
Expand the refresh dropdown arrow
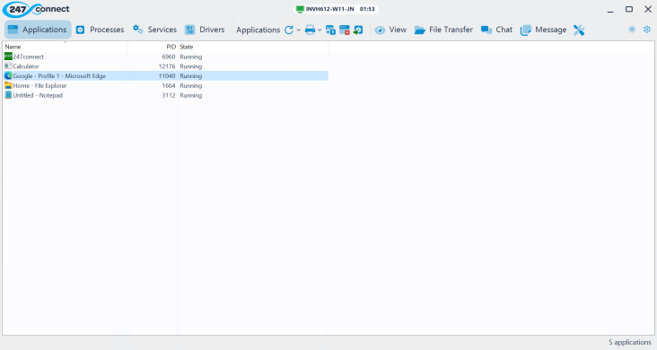[x=299, y=30]
